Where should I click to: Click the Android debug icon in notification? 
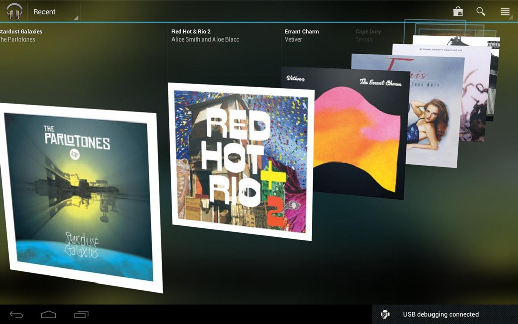tap(385, 314)
